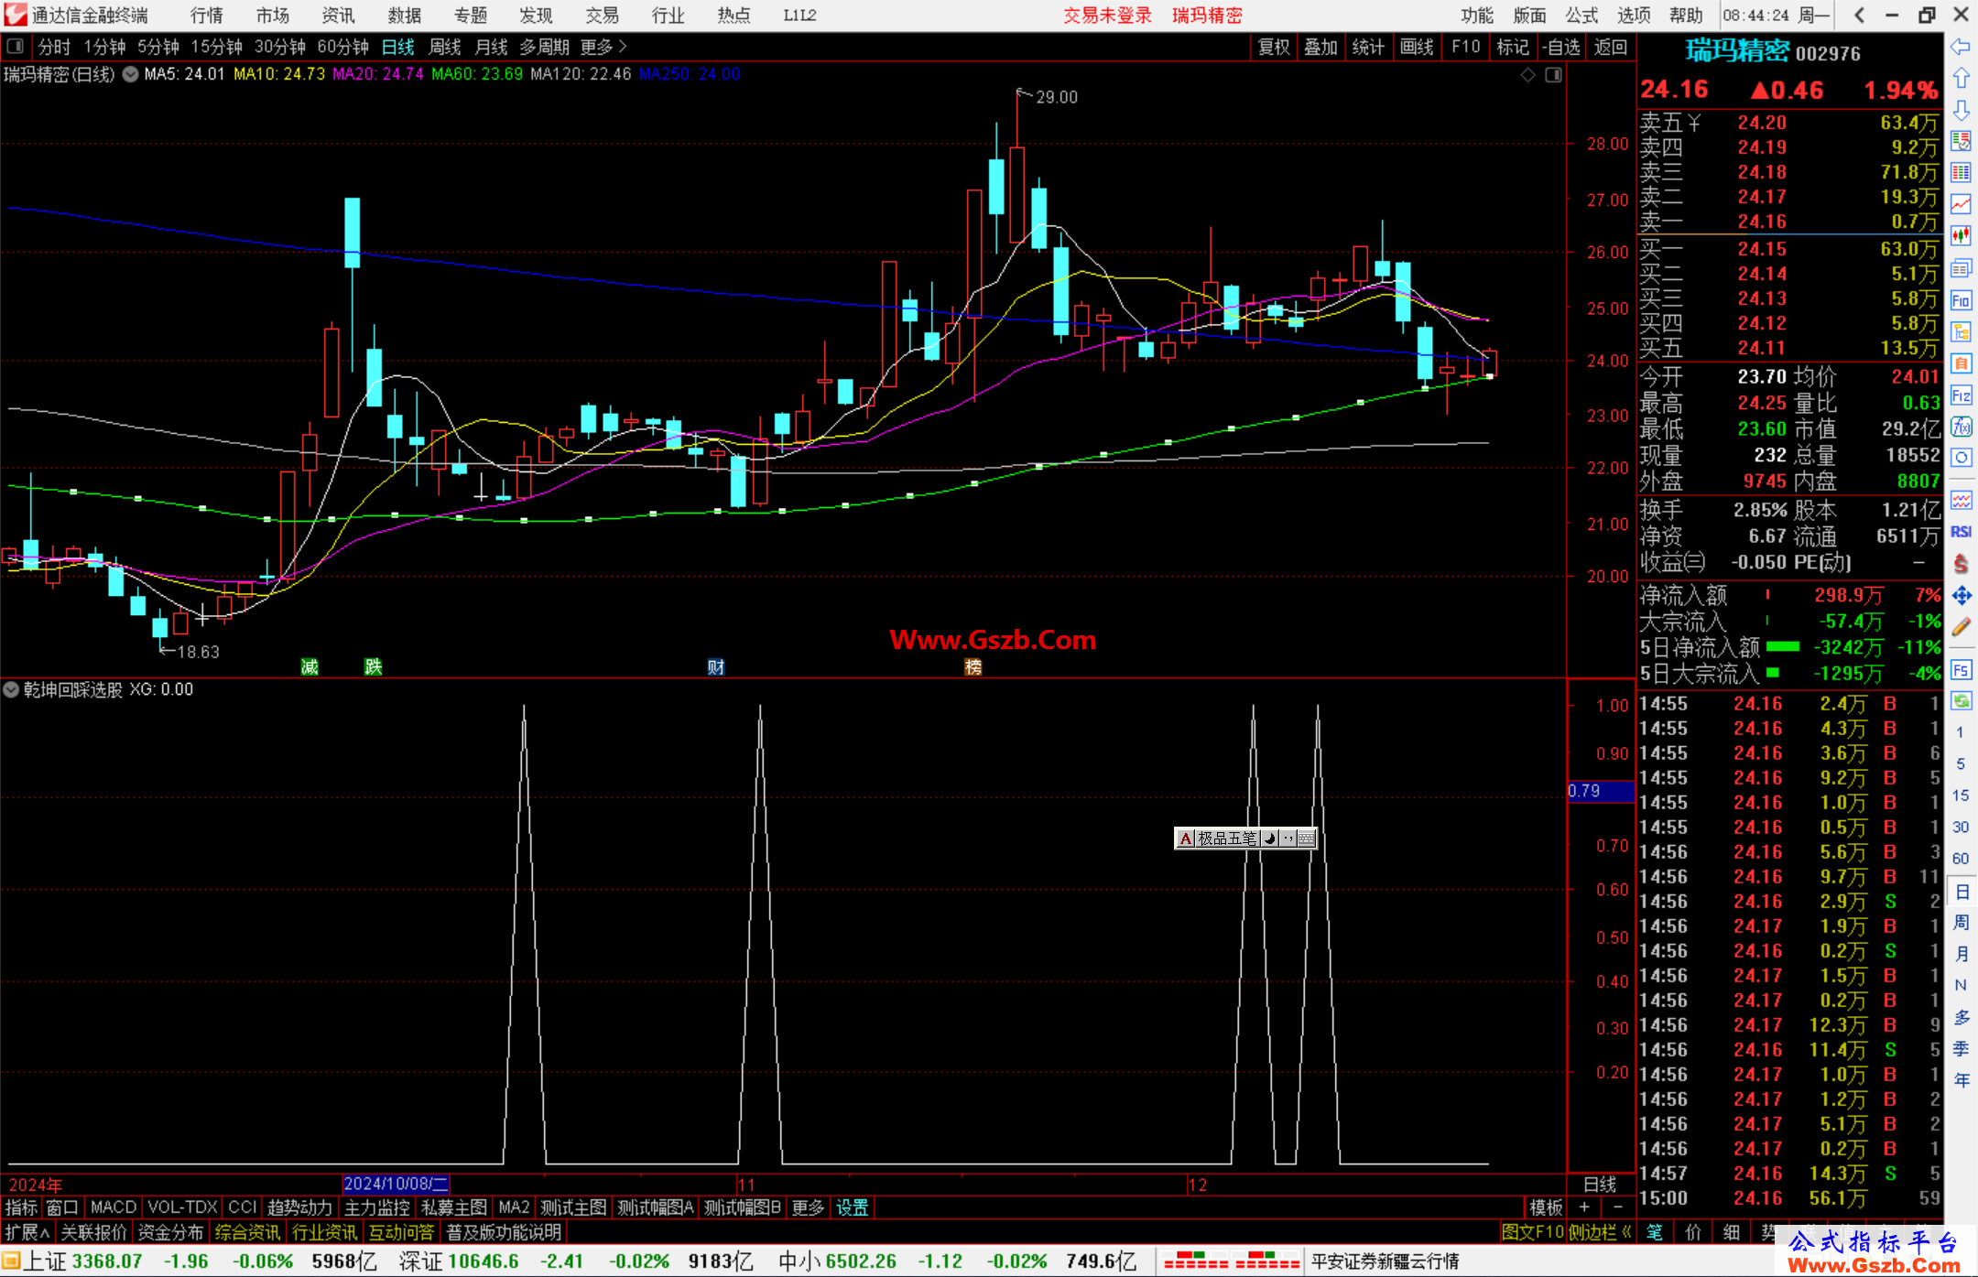Viewport: 1978px width, 1277px height.
Task: Click the back arrow icon in right sidebar
Action: pyautogui.click(x=1961, y=47)
